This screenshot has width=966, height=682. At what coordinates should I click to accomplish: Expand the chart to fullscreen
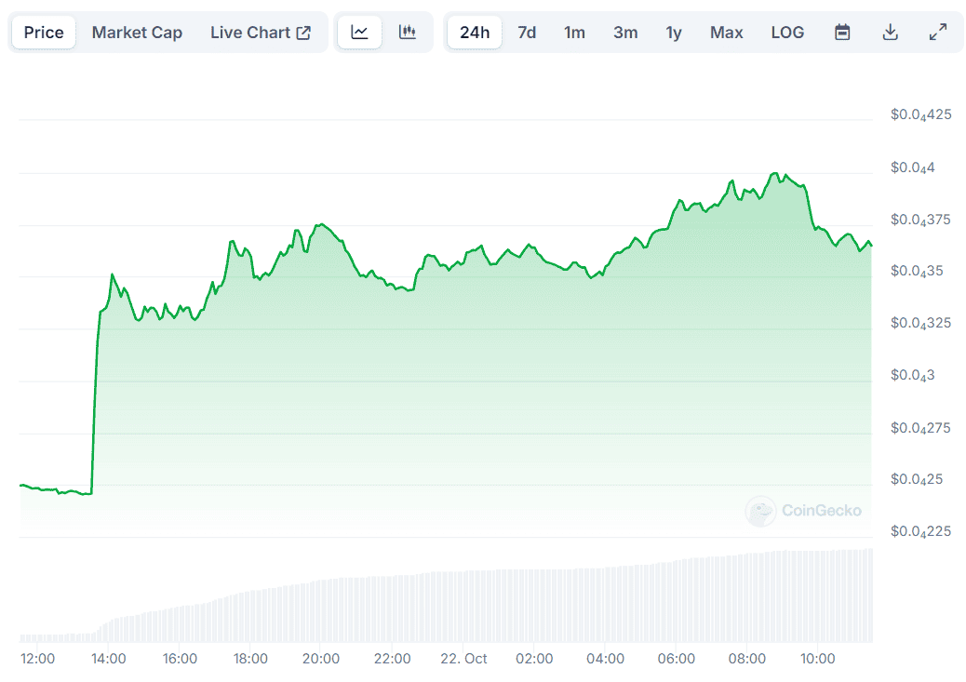pos(938,33)
